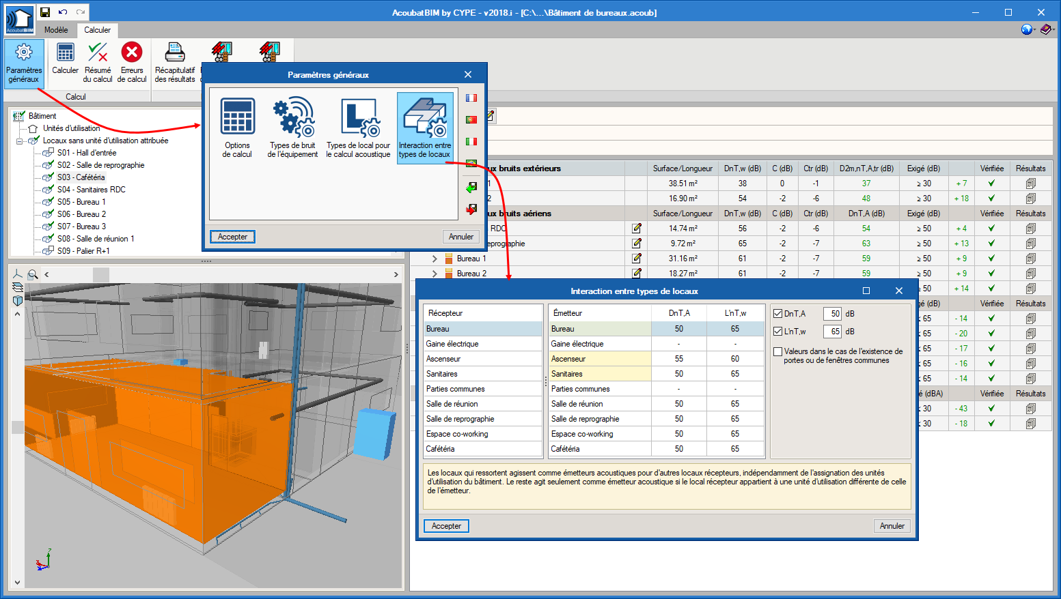Click the DnT,A 50 dB input field
1061x599 pixels.
tap(832, 314)
